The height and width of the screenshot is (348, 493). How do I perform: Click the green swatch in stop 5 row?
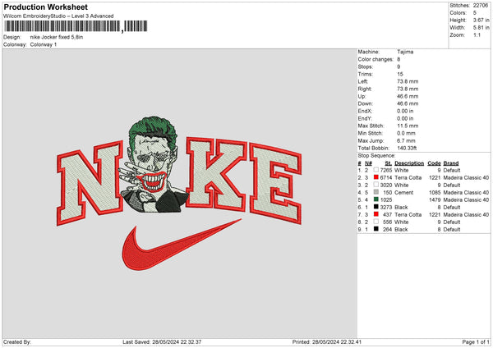coord(376,199)
